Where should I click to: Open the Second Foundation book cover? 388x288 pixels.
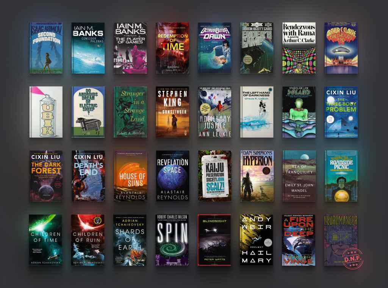click(x=46, y=46)
